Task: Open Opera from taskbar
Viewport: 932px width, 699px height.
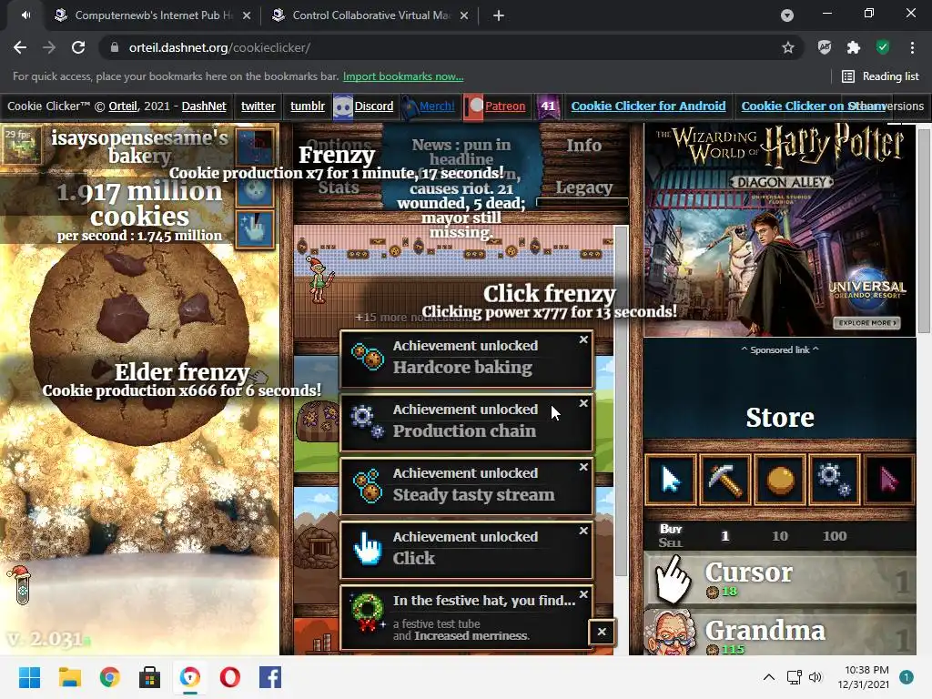Action: coord(230,677)
